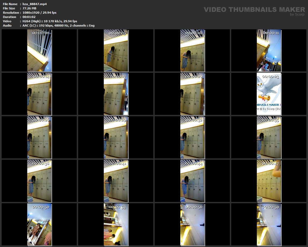Click the duration value 00:01:02
Screen dimensions: 308x247
click(x=29, y=17)
